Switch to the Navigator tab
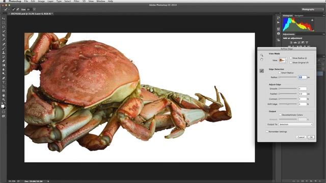This screenshot has height=183, width=326. click(x=299, y=16)
